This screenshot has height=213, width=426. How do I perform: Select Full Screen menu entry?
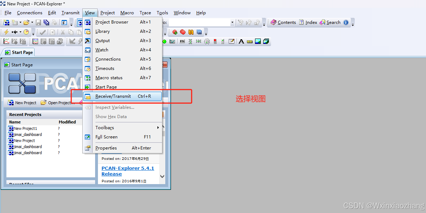pos(122,137)
